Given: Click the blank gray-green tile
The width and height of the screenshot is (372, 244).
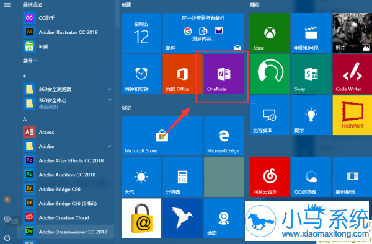Looking at the screenshot, I should (224, 177).
